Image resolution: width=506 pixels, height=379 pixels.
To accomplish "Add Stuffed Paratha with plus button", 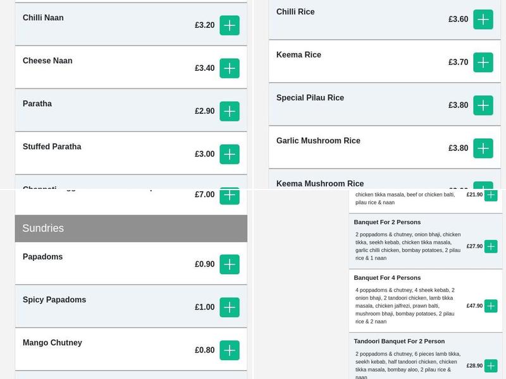I will (x=230, y=154).
